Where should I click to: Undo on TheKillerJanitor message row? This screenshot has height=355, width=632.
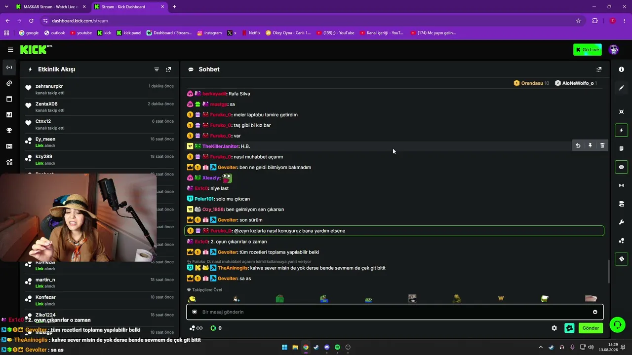click(x=578, y=145)
